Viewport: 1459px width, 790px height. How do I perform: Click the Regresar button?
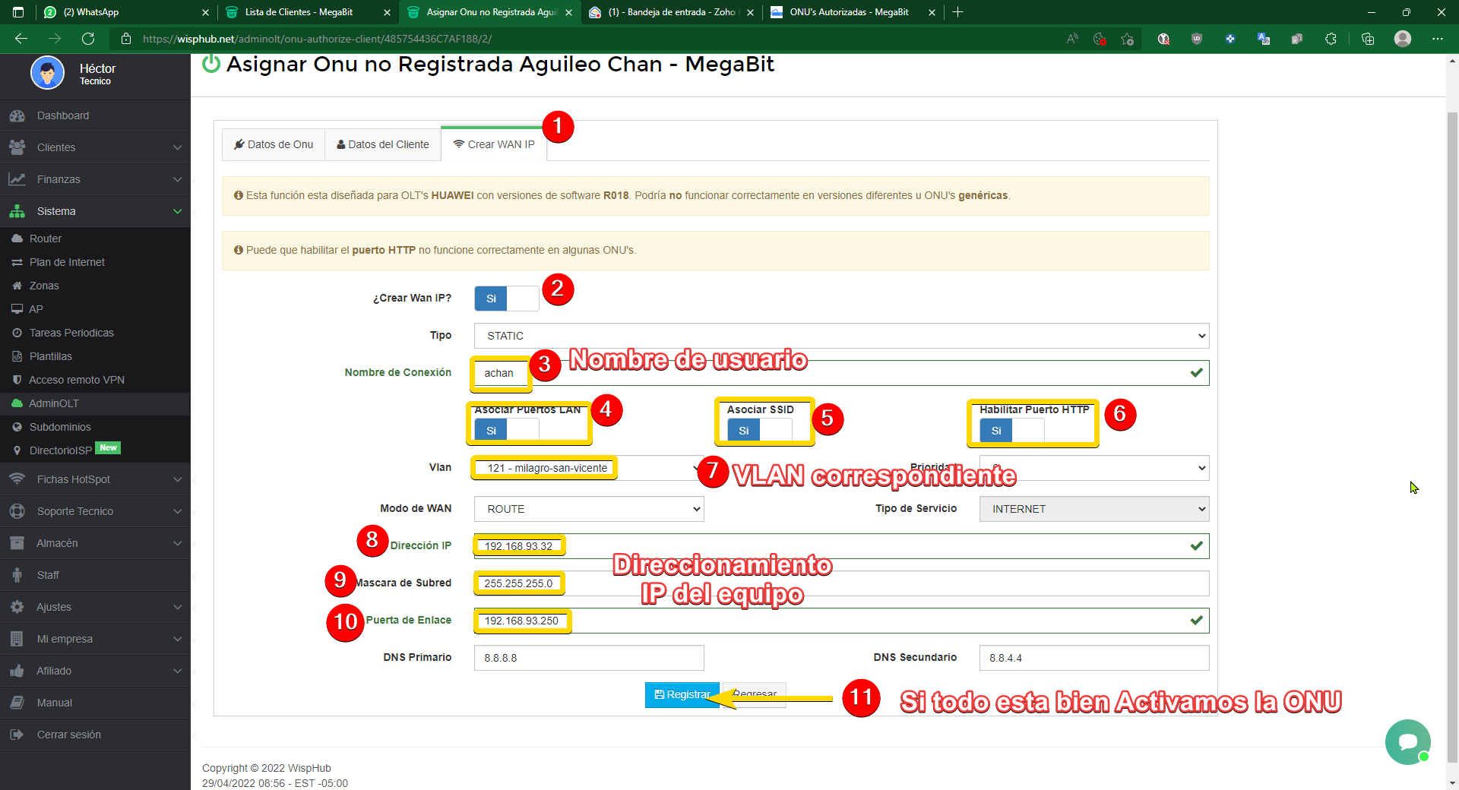click(x=755, y=694)
